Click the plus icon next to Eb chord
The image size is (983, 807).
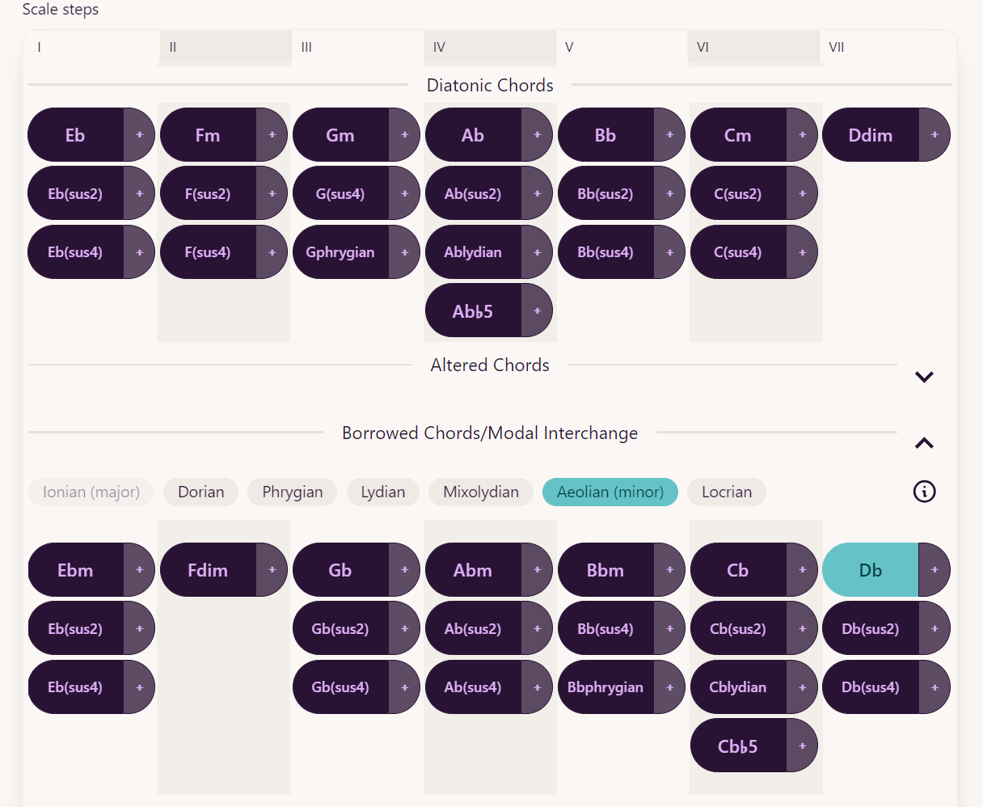139,135
